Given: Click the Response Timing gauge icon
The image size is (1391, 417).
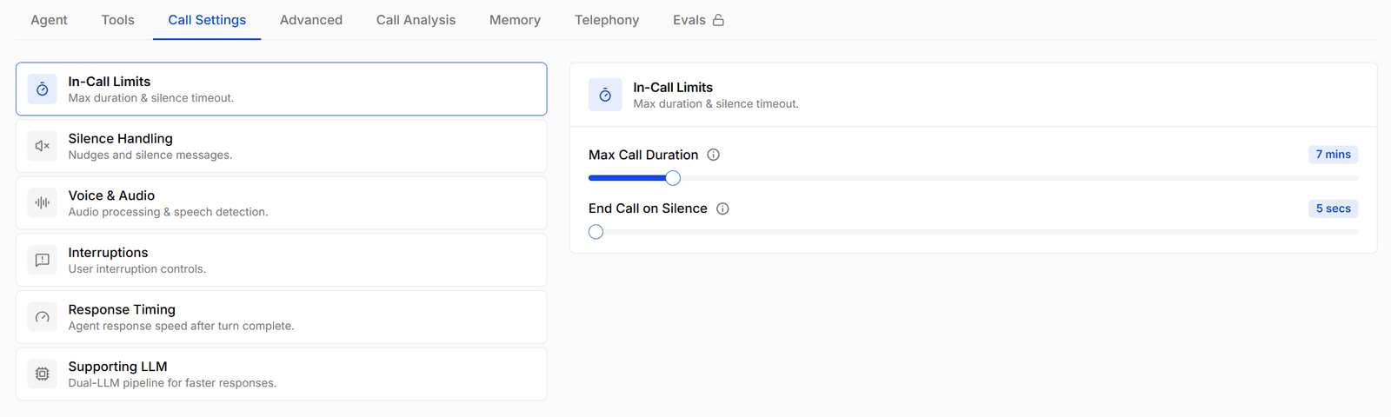Looking at the screenshot, I should 42,317.
